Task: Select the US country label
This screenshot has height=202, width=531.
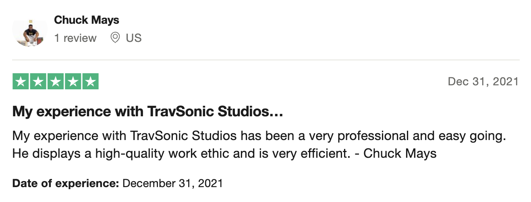Action: (134, 38)
